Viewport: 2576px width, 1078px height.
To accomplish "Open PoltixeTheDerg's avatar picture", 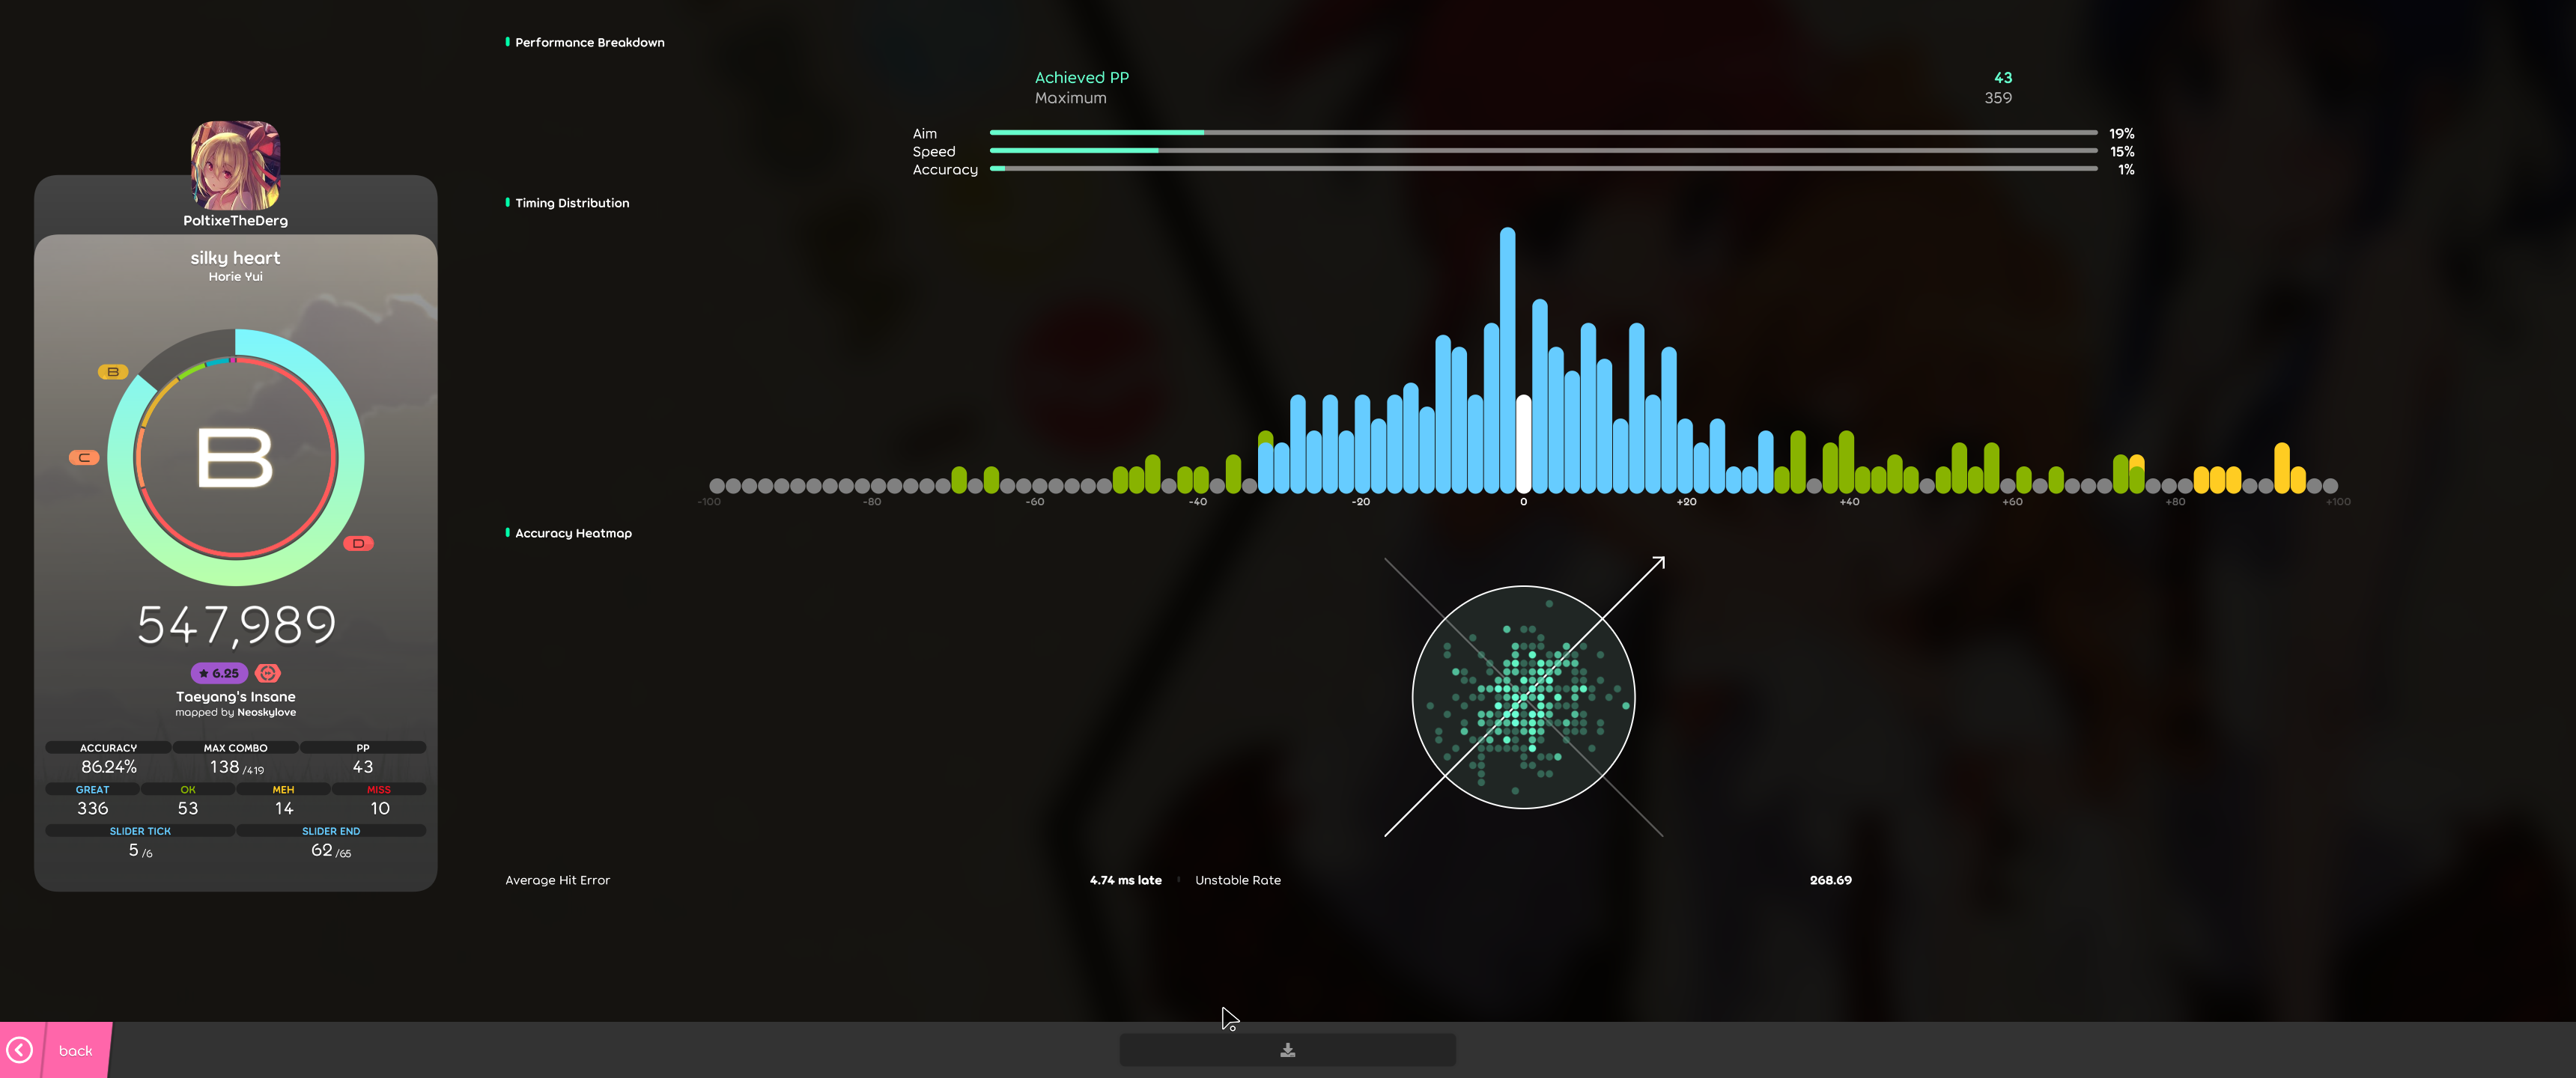I will point(235,165).
